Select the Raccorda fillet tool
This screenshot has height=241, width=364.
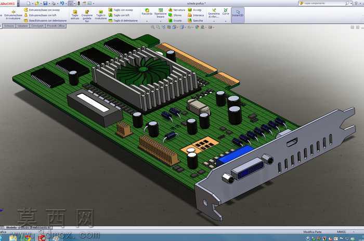147,12
